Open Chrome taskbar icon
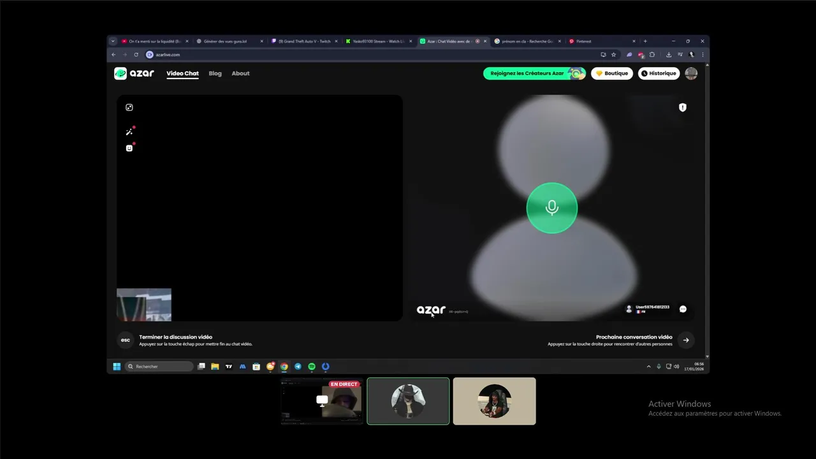 (x=284, y=367)
